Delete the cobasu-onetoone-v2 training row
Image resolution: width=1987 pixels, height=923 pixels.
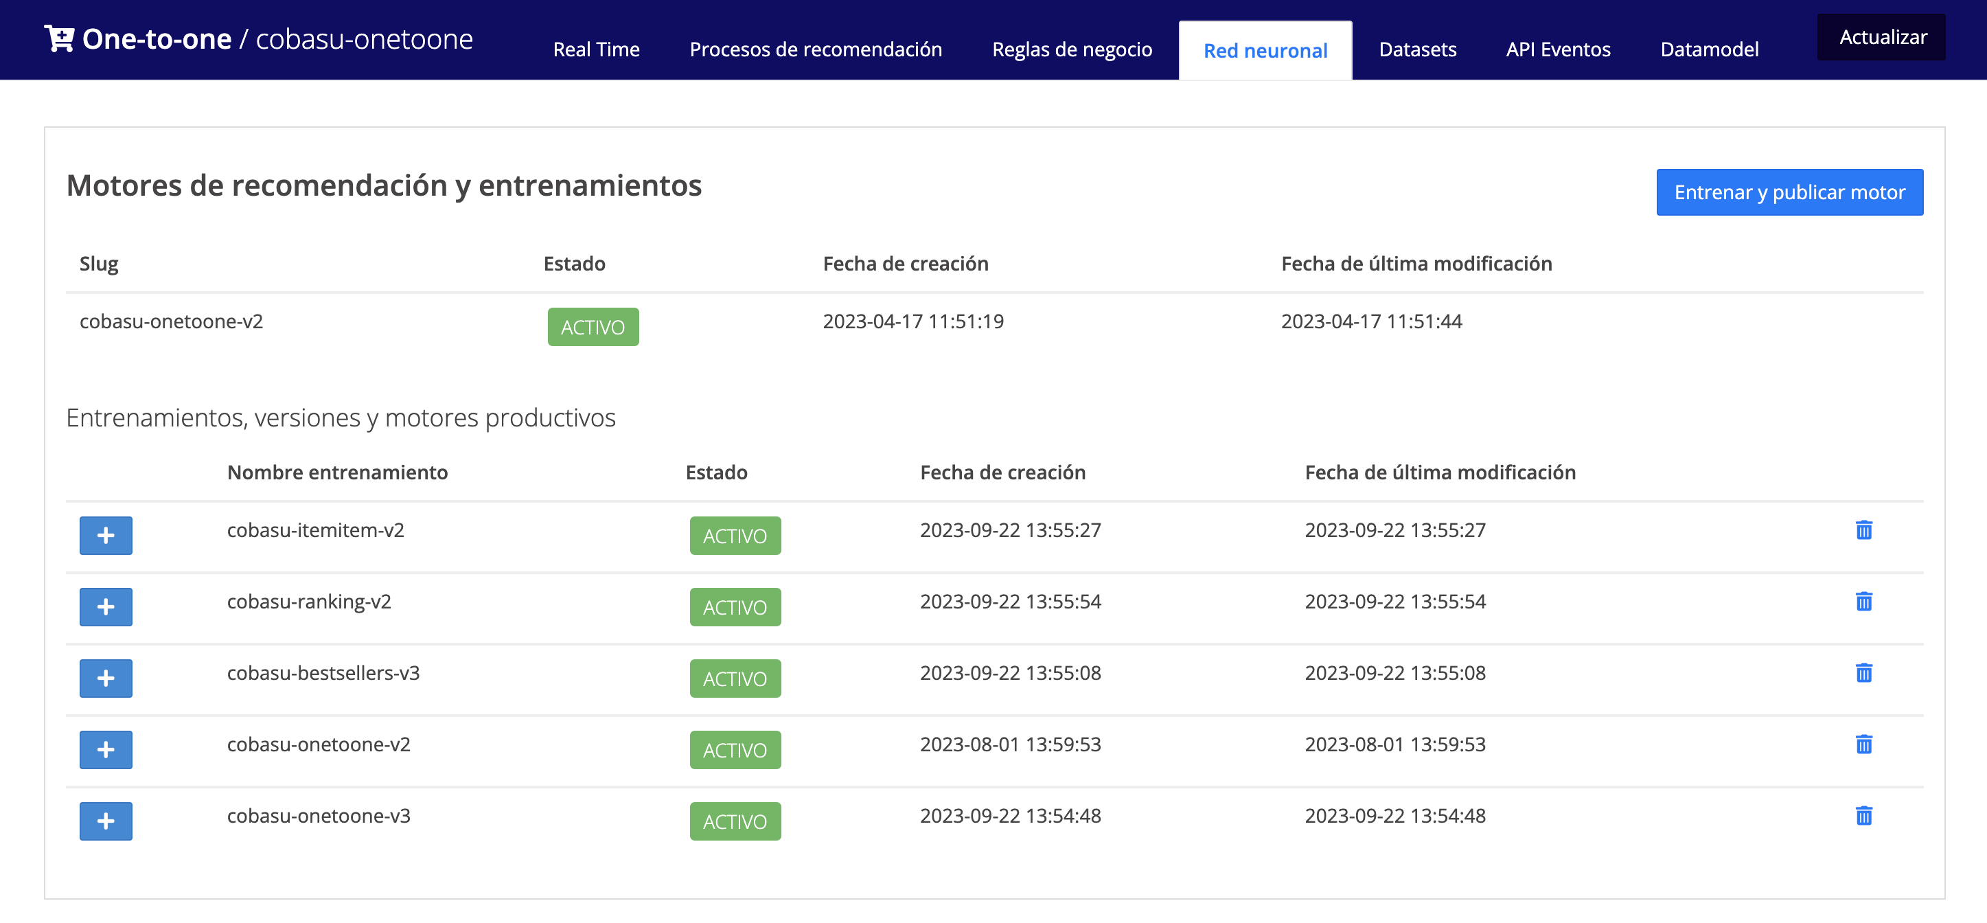pos(1863,744)
